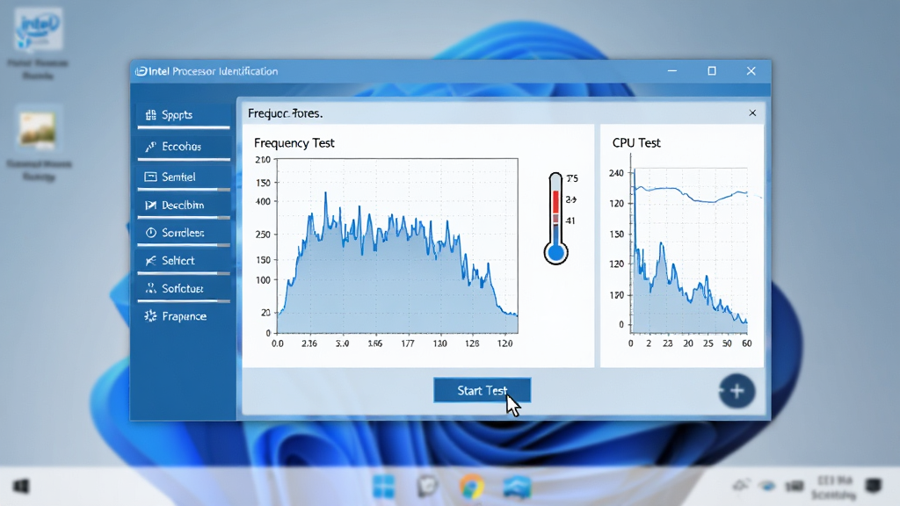The width and height of the screenshot is (900, 506).
Task: Click the Windows logo at taskbar left edge
Action: click(21, 487)
